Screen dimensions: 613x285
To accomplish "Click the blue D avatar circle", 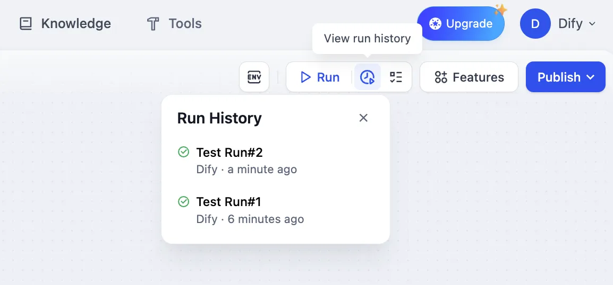I will (x=535, y=24).
